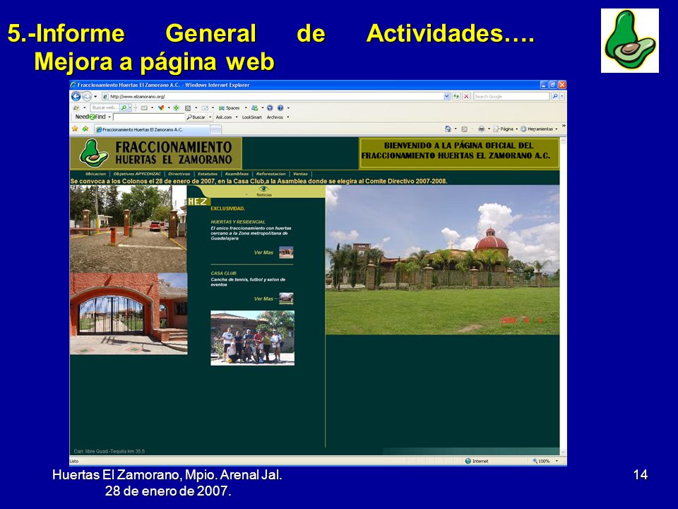Open the dropdown next to MSN butterfly
The height and width of the screenshot is (509, 678).
coord(169,107)
